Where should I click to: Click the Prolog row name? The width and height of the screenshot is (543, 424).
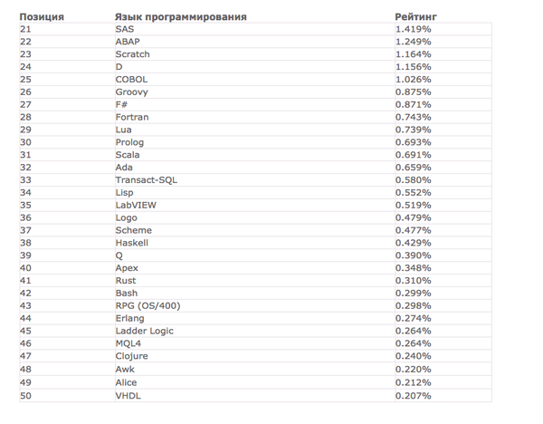(x=129, y=142)
